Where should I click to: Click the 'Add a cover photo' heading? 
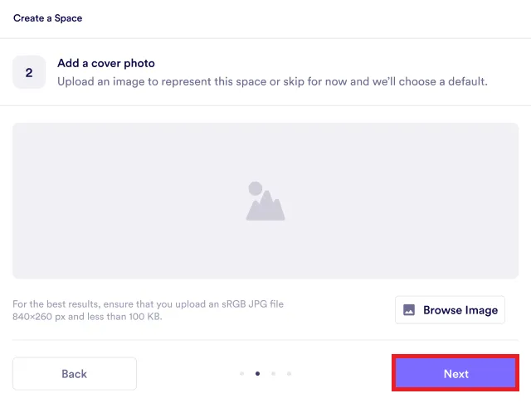point(106,63)
